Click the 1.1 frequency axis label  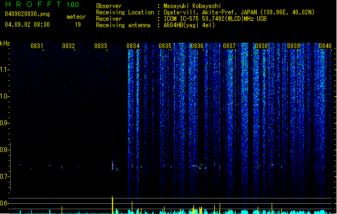coord(4,70)
